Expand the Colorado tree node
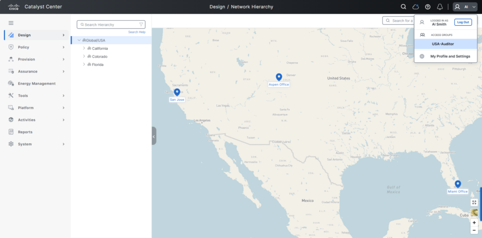This screenshot has height=238, width=482. coord(84,56)
